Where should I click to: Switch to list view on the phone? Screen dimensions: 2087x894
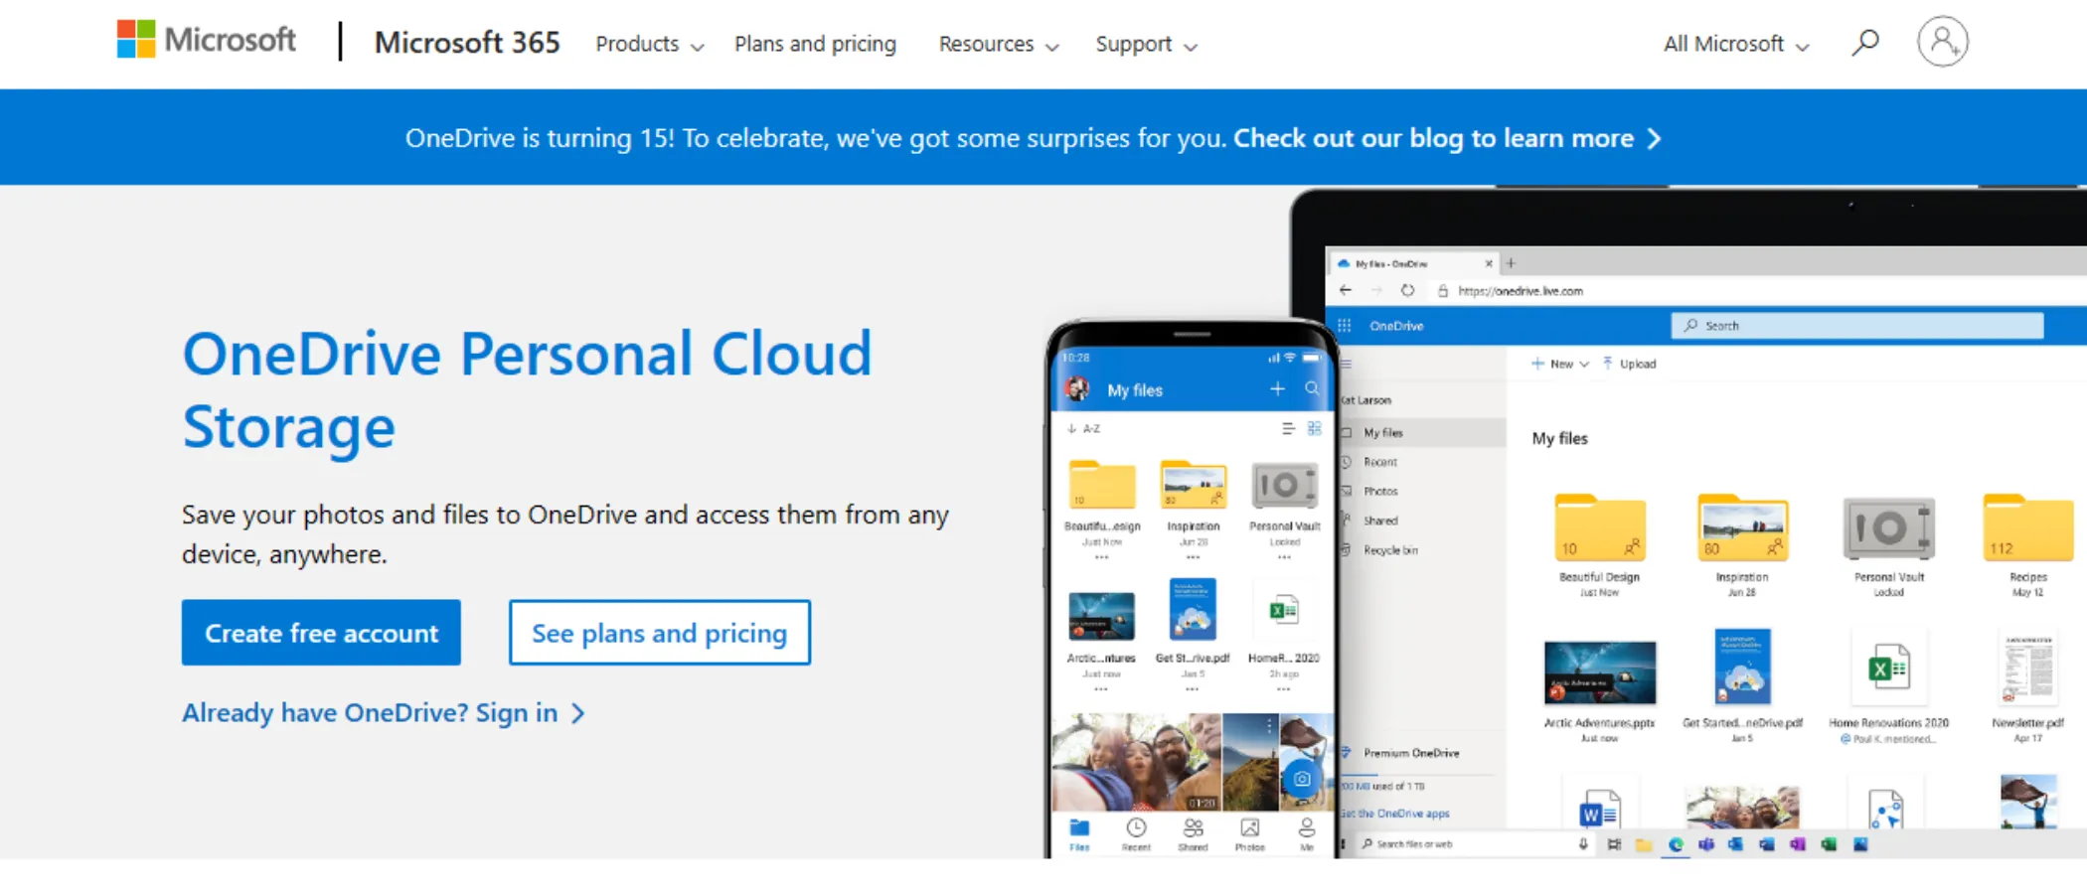(x=1288, y=428)
